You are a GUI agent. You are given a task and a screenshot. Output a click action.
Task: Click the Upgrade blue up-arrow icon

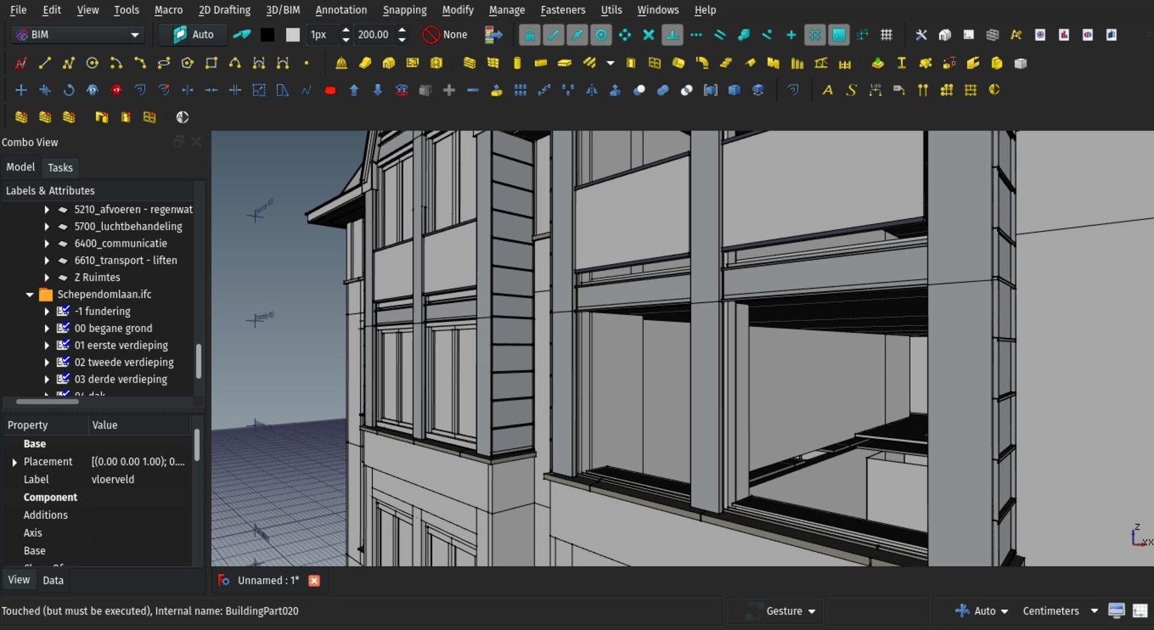(x=354, y=90)
